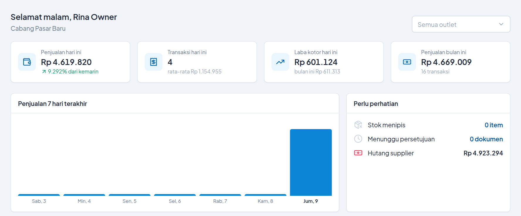Select the Sel, 6 bar in chart
The width and height of the screenshot is (521, 216).
click(175, 195)
